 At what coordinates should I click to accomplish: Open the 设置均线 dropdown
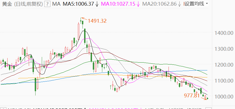tap(196, 4)
